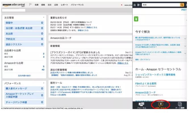Click Amazonから出荷 過去7日間 count 40
The image size is (190, 113).
coord(43,70)
